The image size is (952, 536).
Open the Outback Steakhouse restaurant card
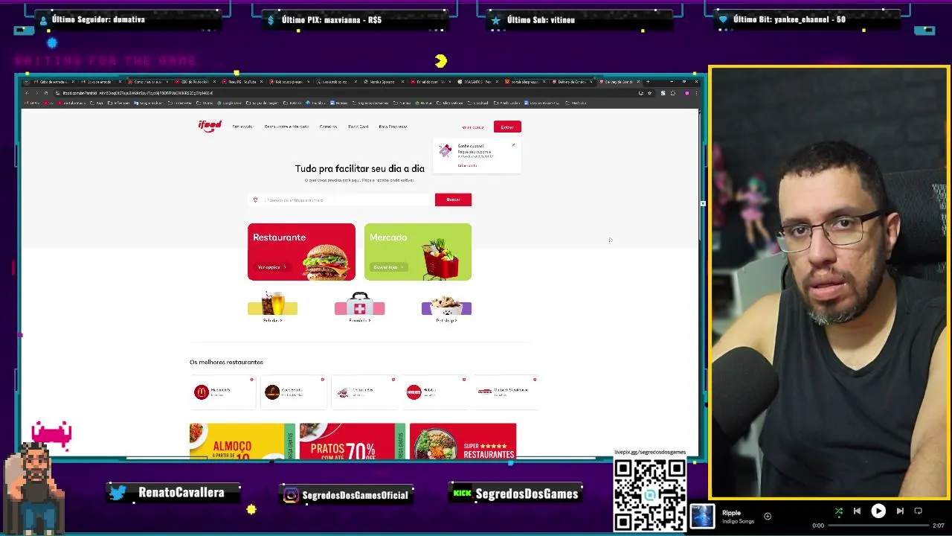pos(506,392)
